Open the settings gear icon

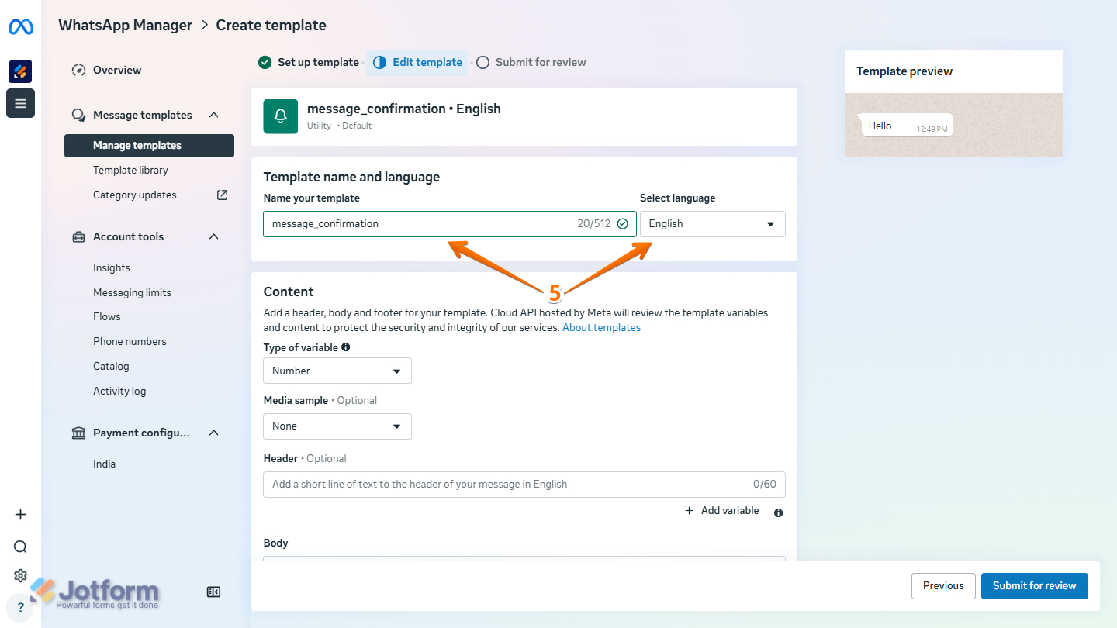20,576
